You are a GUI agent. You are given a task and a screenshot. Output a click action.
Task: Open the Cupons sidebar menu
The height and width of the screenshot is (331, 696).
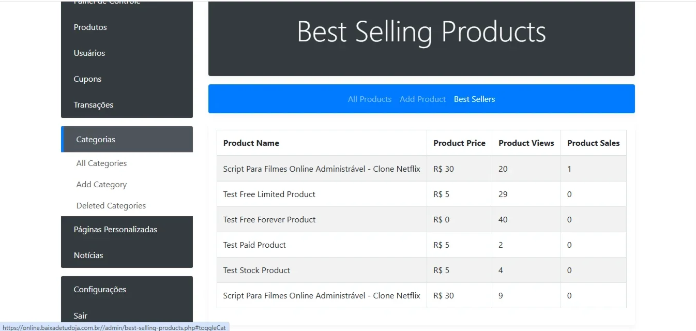[x=127, y=79]
